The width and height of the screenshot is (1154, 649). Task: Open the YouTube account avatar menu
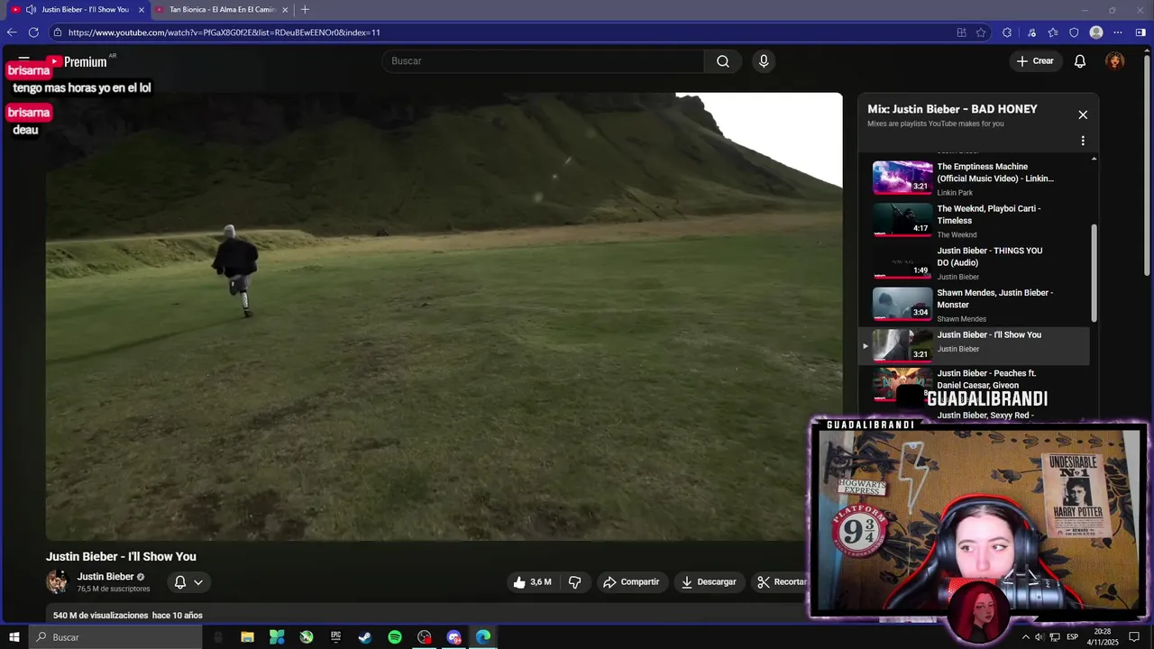point(1115,61)
